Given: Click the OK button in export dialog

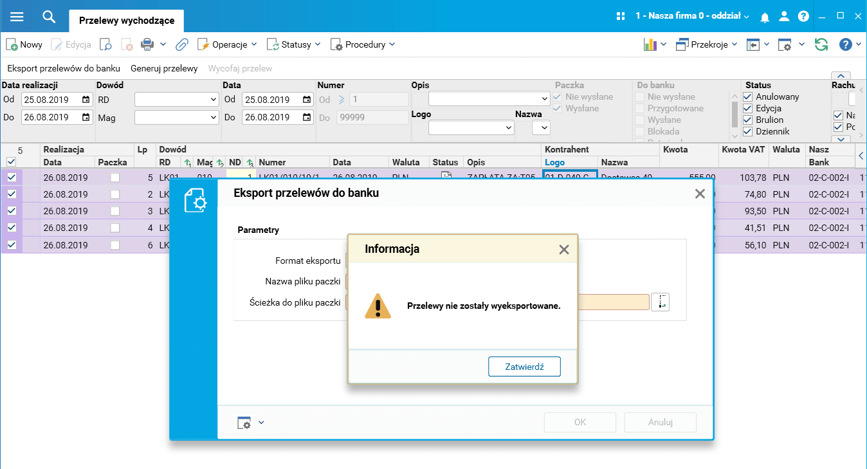Looking at the screenshot, I should (x=580, y=423).
